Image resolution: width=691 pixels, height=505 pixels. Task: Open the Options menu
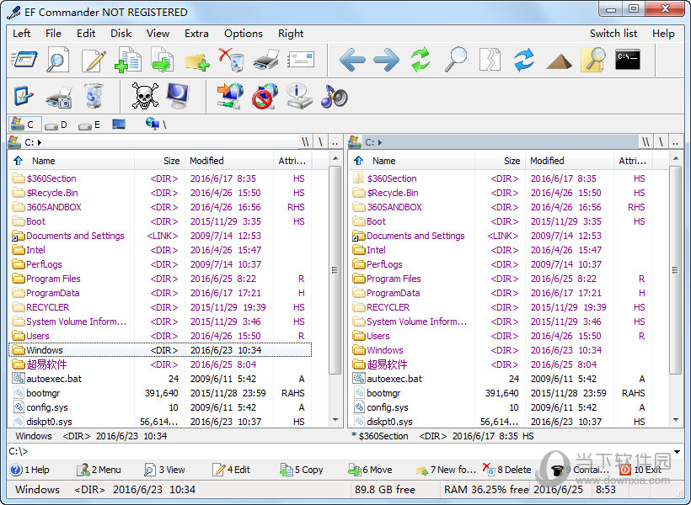(244, 34)
